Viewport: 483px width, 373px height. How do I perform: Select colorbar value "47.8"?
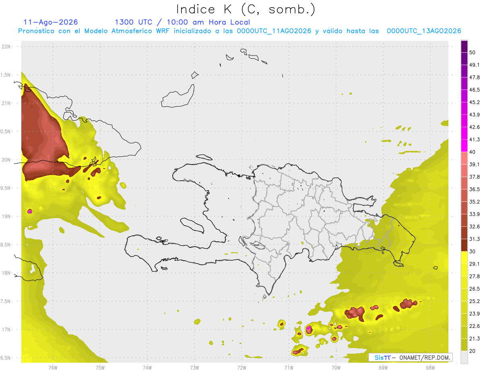pyautogui.click(x=475, y=77)
